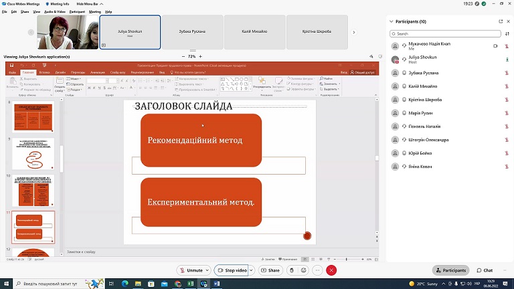
Task: Click muted microphone of Штогрін Олександра
Action: pyautogui.click(x=507, y=140)
